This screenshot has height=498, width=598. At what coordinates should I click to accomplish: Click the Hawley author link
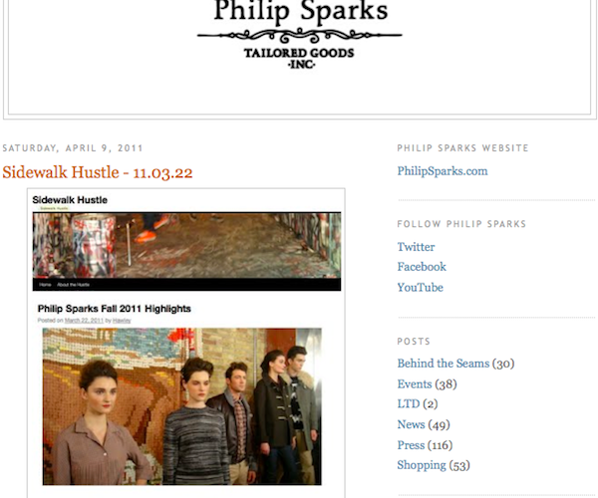[122, 321]
